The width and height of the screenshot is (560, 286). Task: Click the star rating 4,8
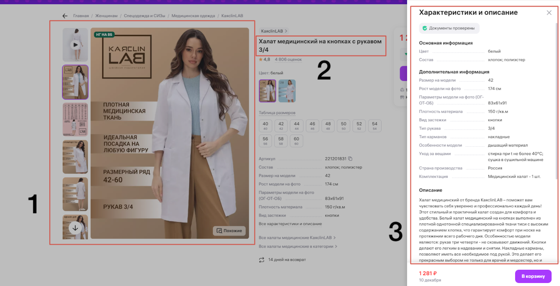(264, 59)
